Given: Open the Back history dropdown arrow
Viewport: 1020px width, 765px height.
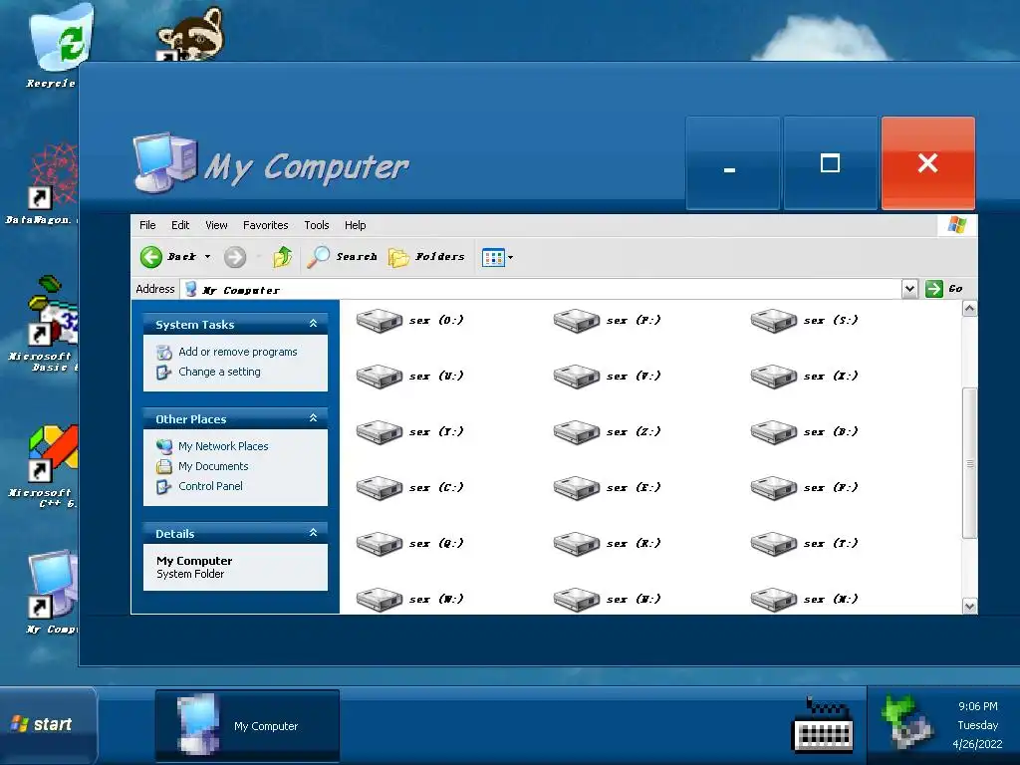Looking at the screenshot, I should (207, 257).
